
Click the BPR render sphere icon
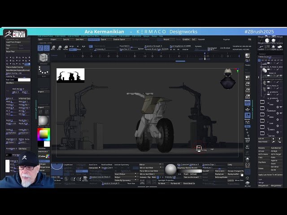click(x=248, y=56)
